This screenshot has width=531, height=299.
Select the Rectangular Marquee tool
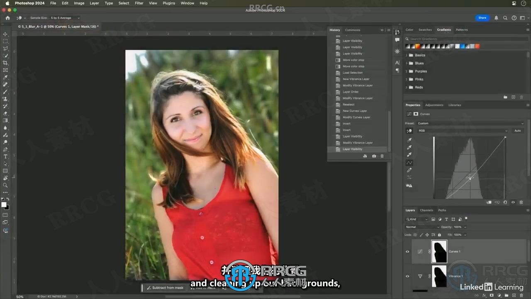5,41
